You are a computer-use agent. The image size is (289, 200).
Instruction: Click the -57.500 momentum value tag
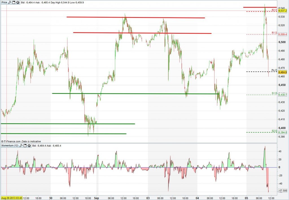click(283, 191)
